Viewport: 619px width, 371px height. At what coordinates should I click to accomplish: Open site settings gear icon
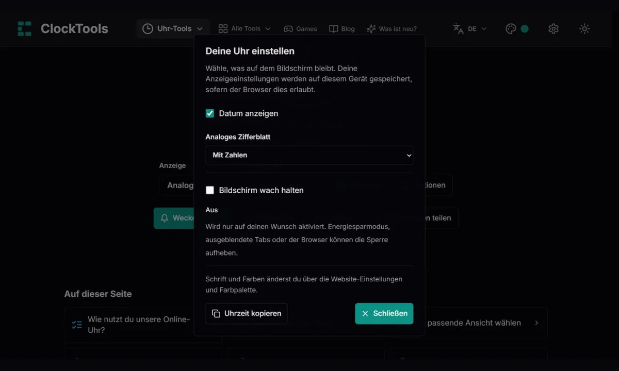click(553, 29)
